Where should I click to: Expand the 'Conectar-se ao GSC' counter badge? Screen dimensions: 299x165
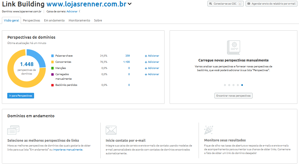pos(240,4)
